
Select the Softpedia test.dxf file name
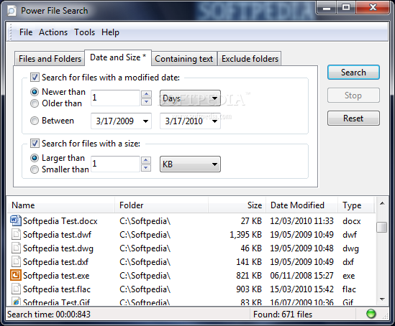[x=55, y=261]
